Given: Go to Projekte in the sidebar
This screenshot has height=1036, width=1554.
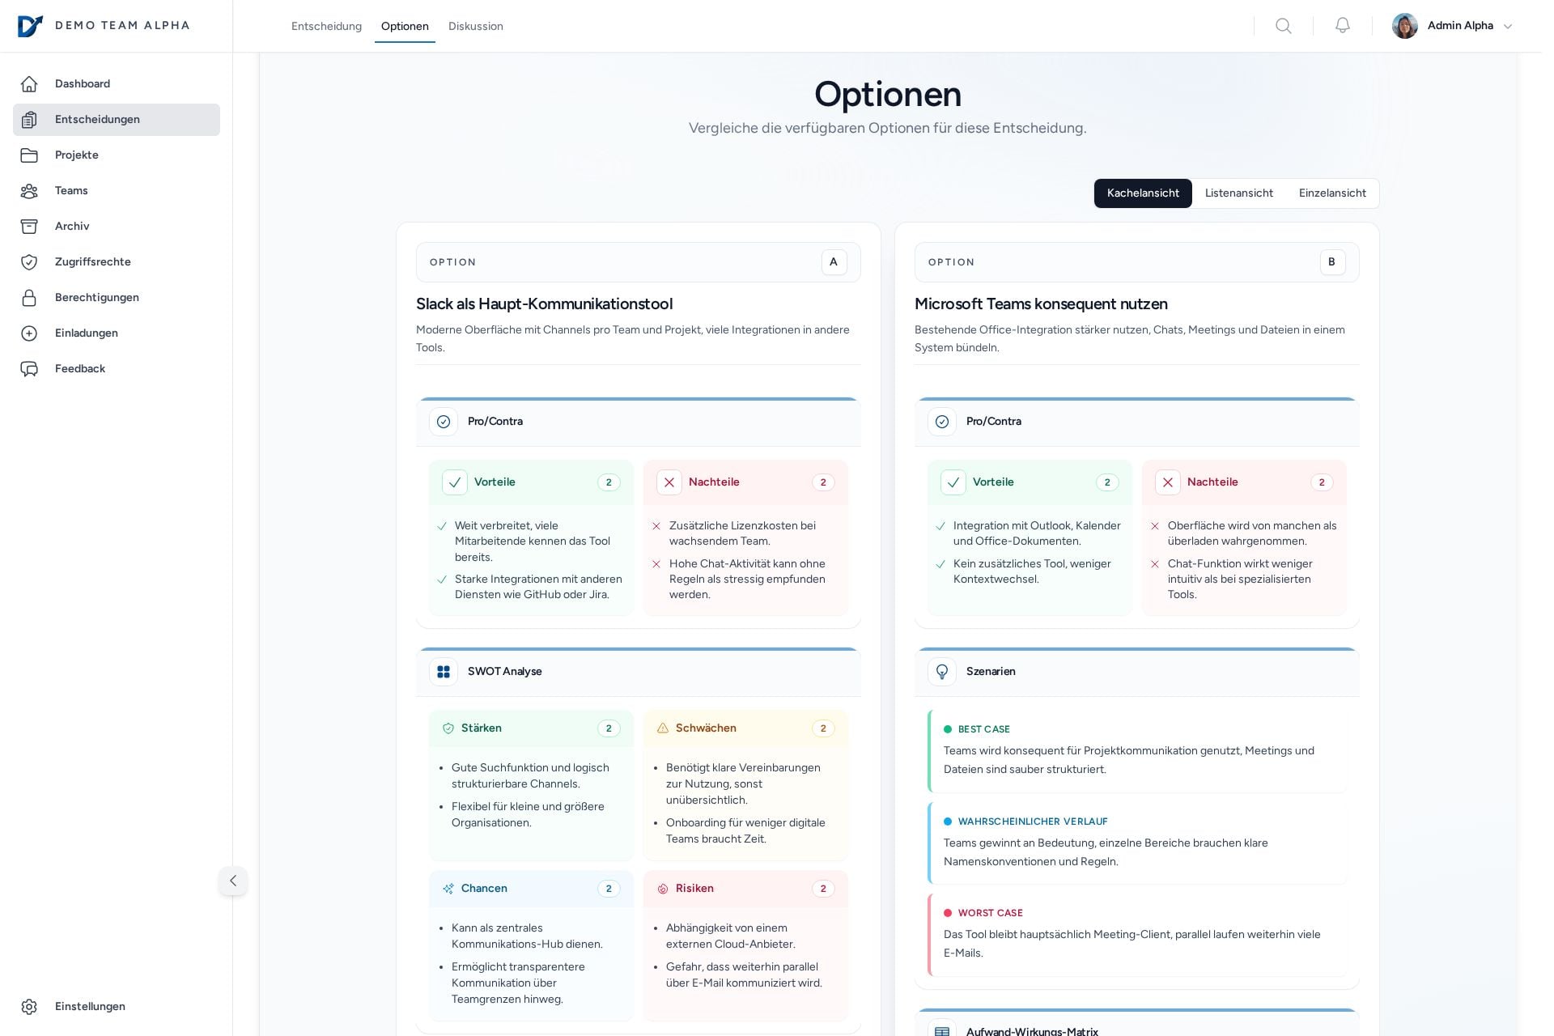Looking at the screenshot, I should [x=77, y=155].
